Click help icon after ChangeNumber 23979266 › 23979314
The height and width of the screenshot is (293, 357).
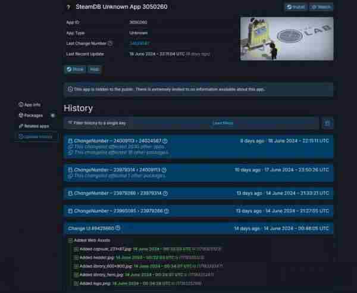(165, 194)
